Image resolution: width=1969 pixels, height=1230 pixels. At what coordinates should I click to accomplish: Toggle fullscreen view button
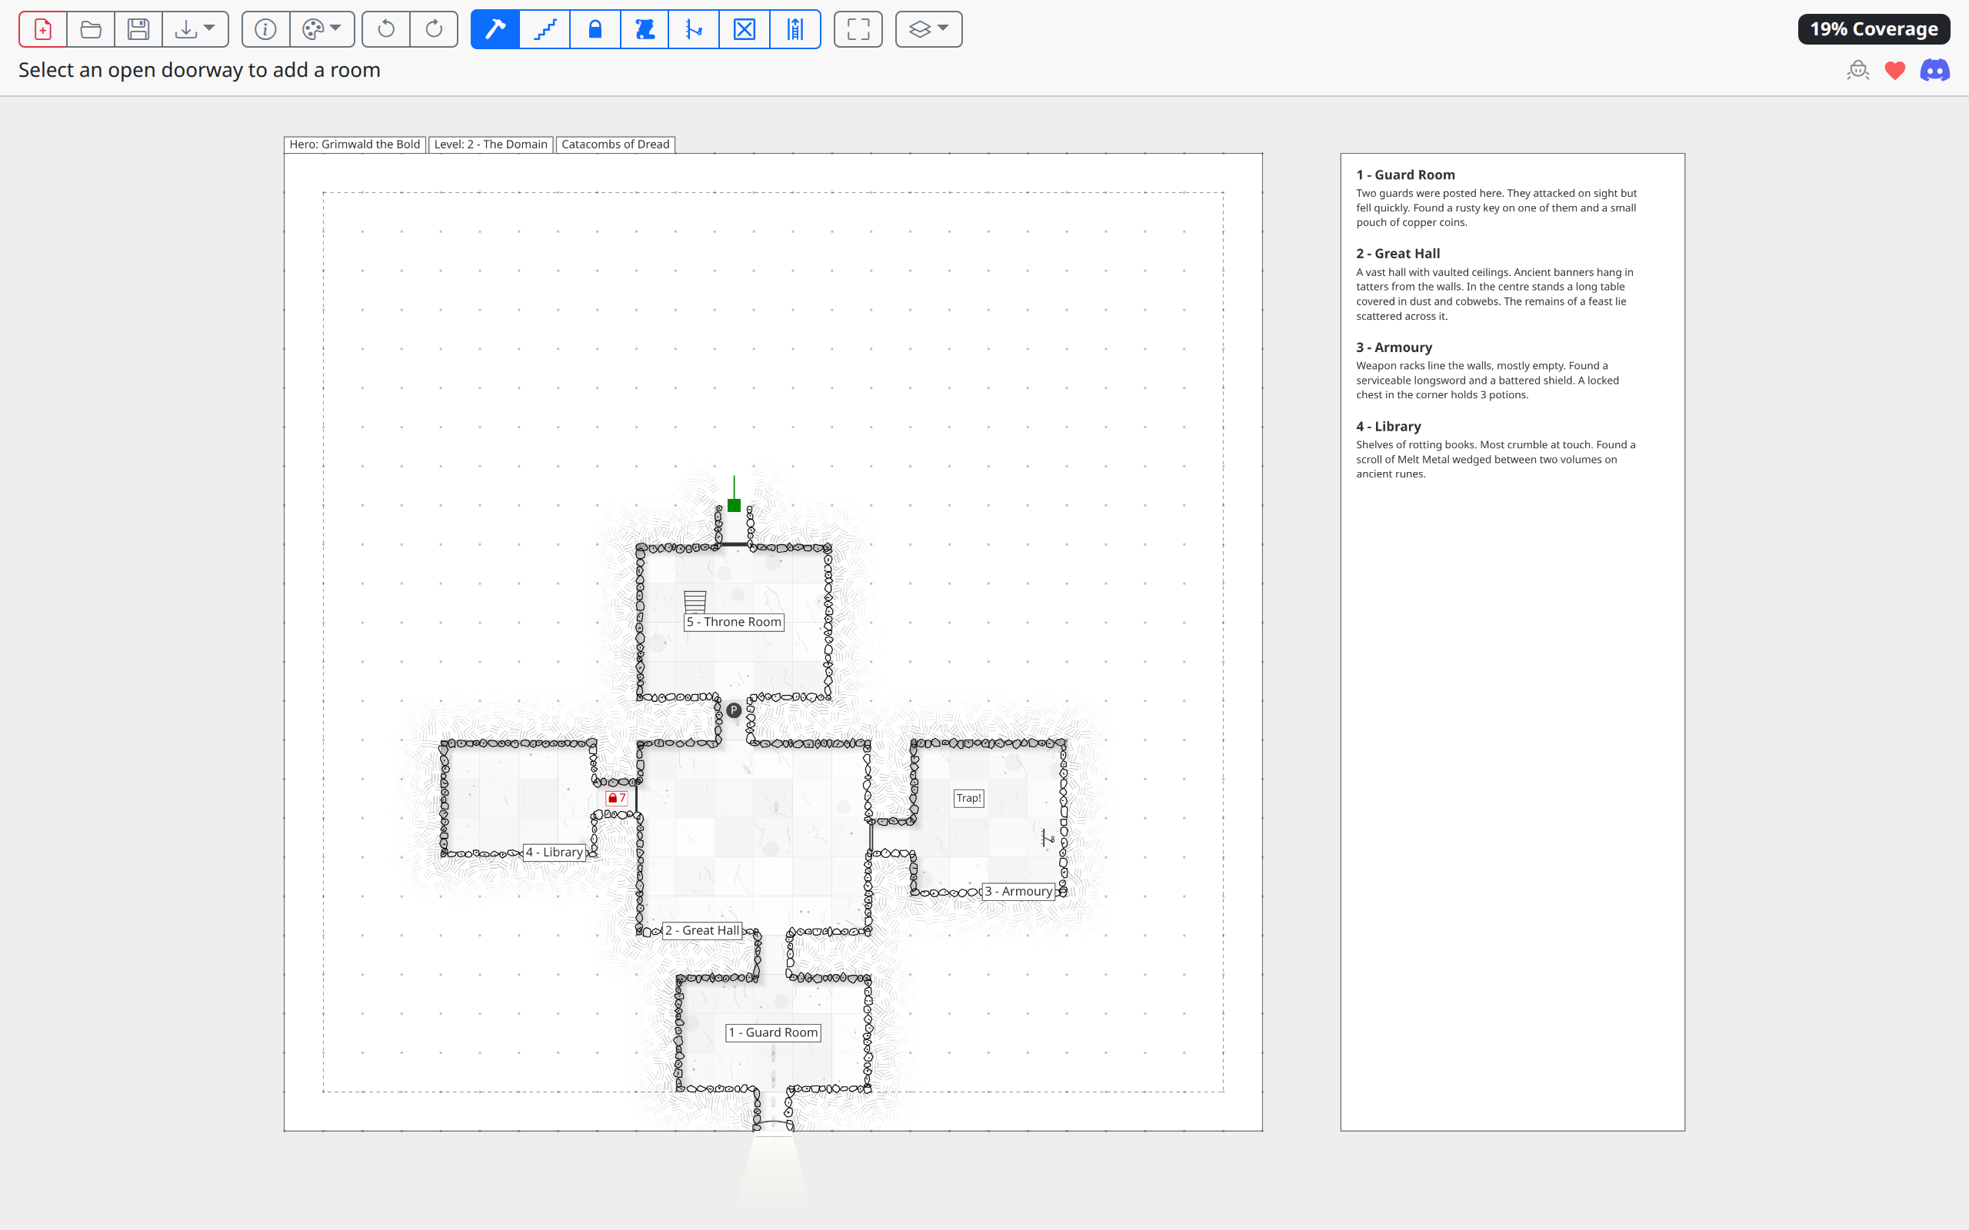[858, 29]
